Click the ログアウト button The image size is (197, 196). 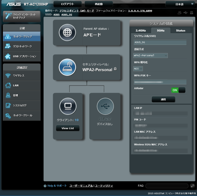68,4
